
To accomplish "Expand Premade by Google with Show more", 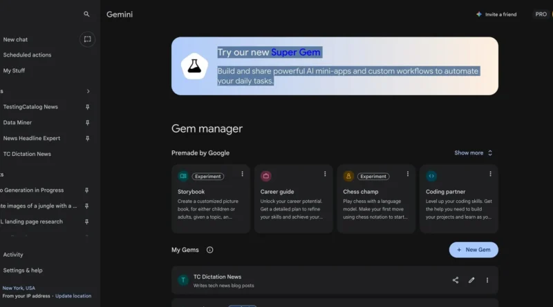I will (473, 152).
